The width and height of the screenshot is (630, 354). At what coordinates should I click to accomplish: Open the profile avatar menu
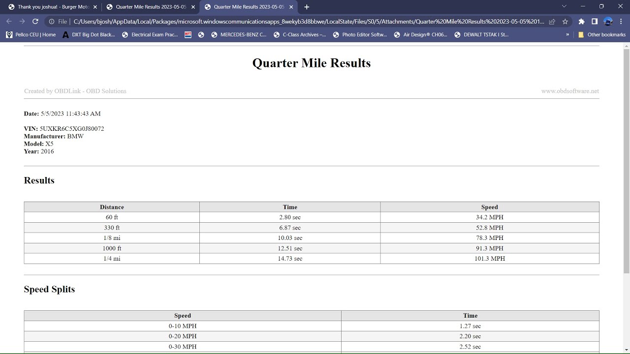(608, 22)
